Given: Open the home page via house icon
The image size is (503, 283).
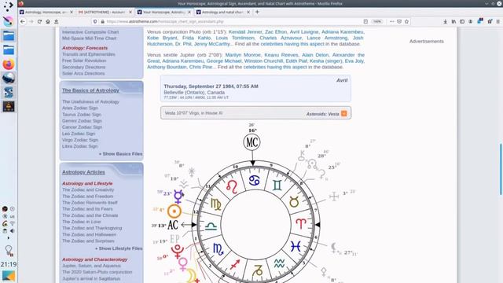Looking at the screenshot, I should (48, 21).
